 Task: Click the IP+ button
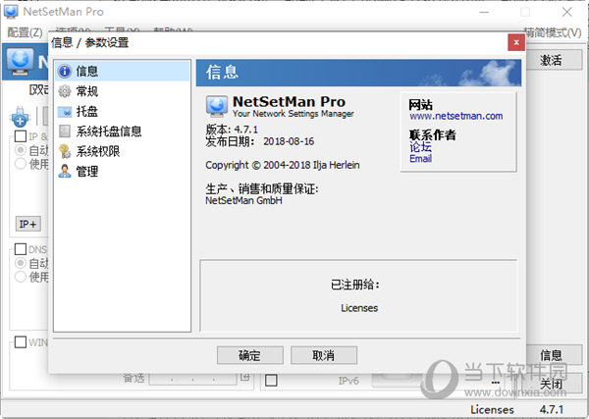[28, 224]
